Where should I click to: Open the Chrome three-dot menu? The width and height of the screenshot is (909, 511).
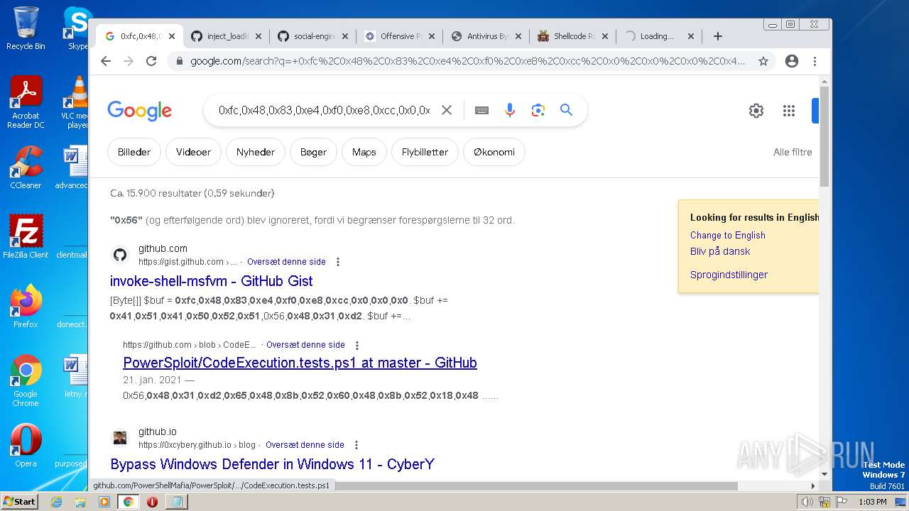tap(815, 61)
